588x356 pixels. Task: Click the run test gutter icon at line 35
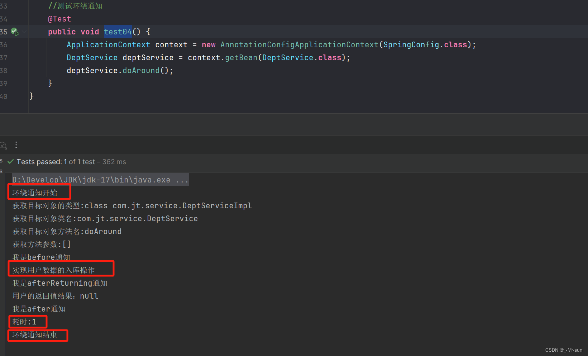click(15, 32)
